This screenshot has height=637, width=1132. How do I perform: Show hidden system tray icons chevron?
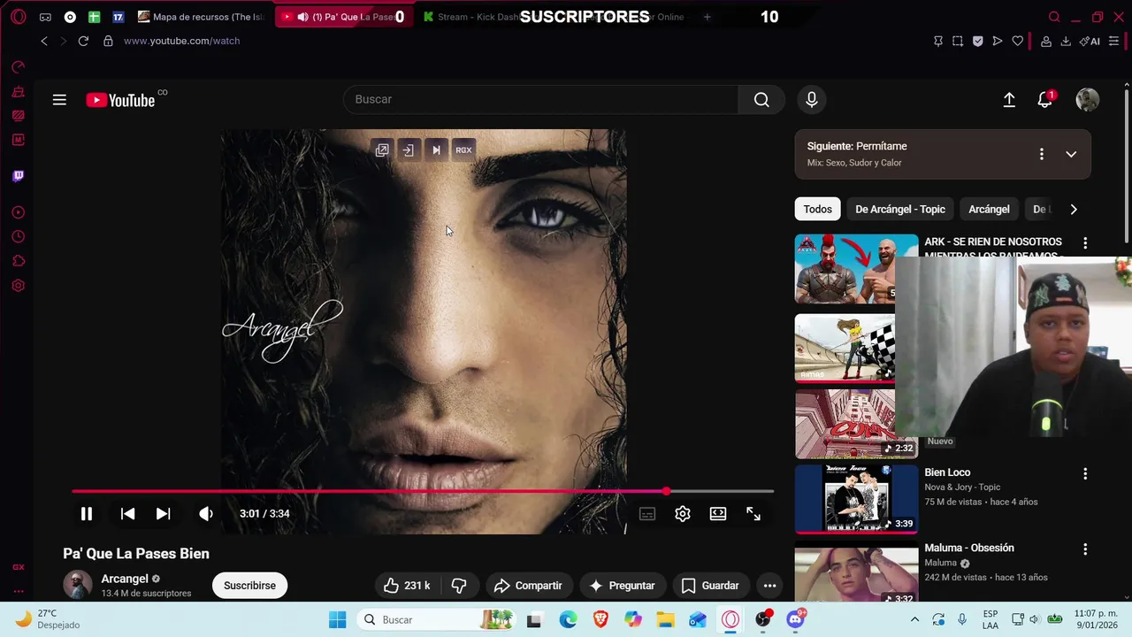pos(914,619)
